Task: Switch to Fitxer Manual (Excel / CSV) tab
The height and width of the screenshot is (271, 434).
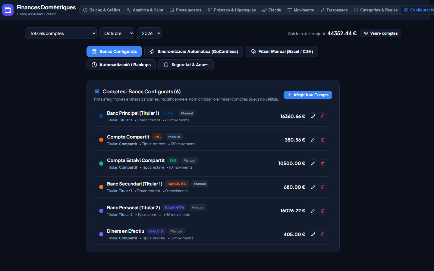Action: [x=282, y=51]
